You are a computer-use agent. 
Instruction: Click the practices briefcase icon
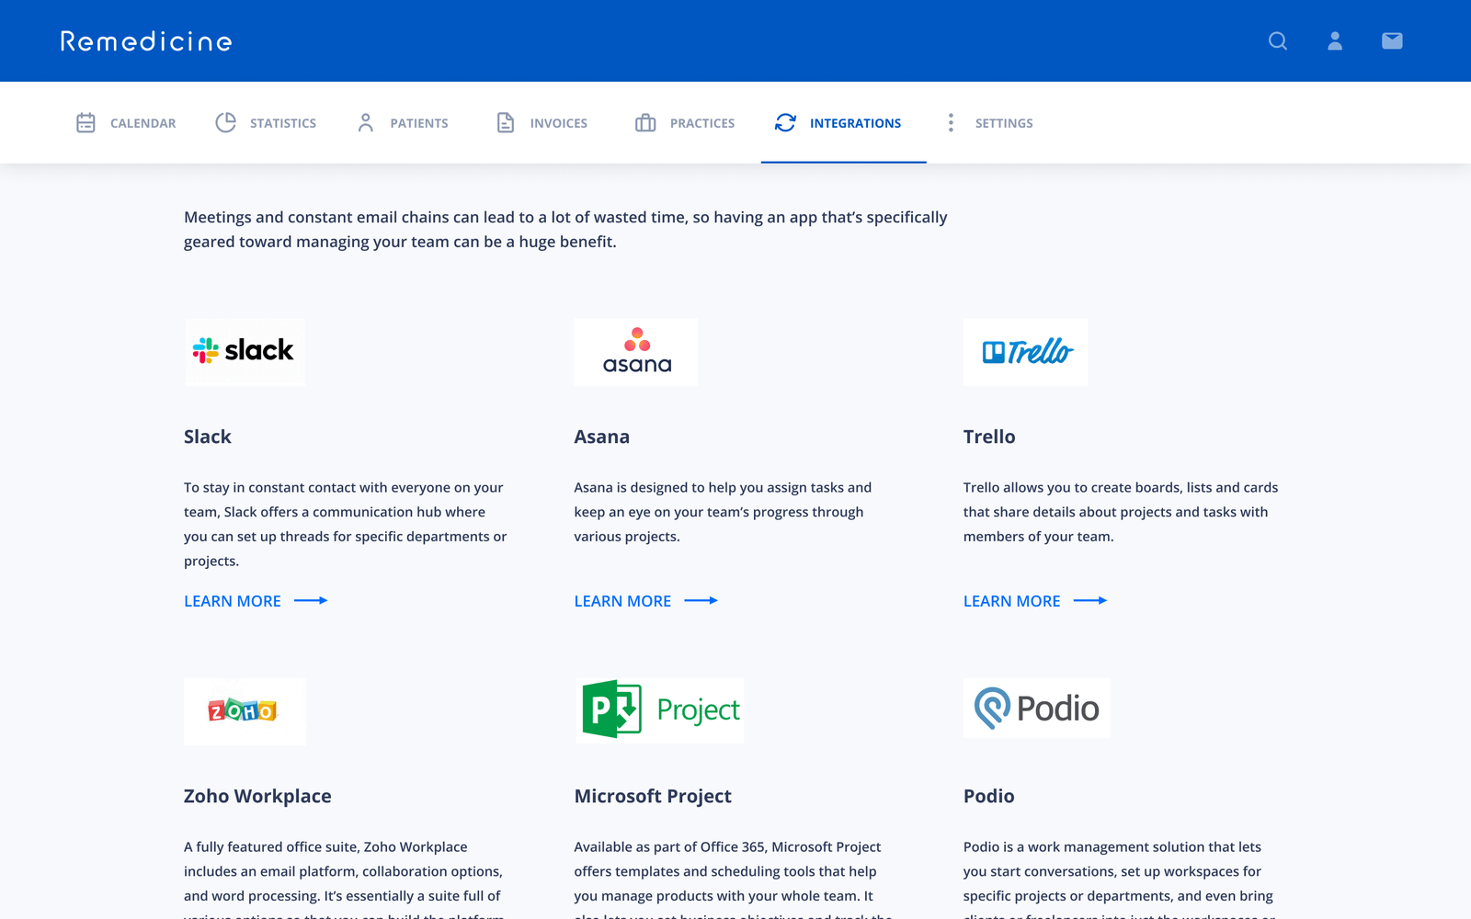645,123
